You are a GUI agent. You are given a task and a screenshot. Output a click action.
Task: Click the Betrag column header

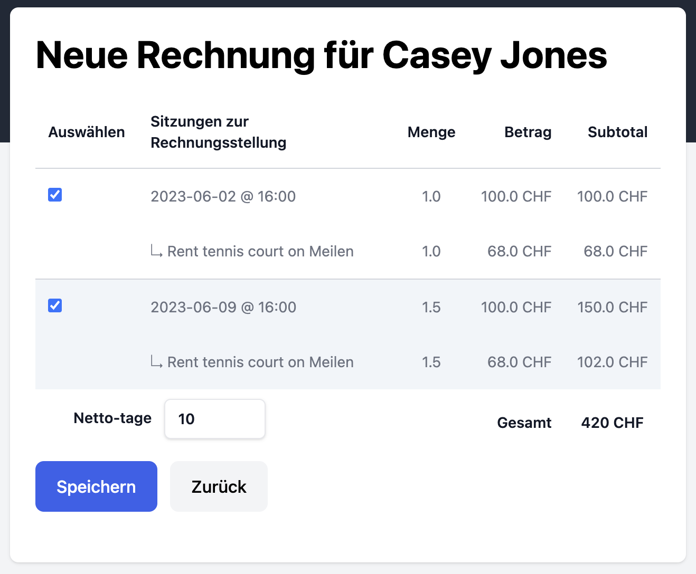click(x=528, y=132)
